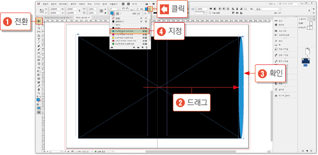This screenshot has height=155, width=318.
Task: Open scale X percentage dropdown
Action: click(97, 9)
